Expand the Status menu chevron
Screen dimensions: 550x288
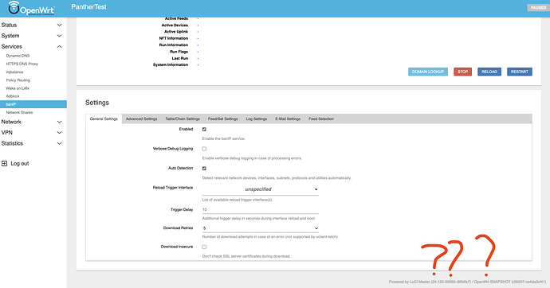tap(59, 25)
